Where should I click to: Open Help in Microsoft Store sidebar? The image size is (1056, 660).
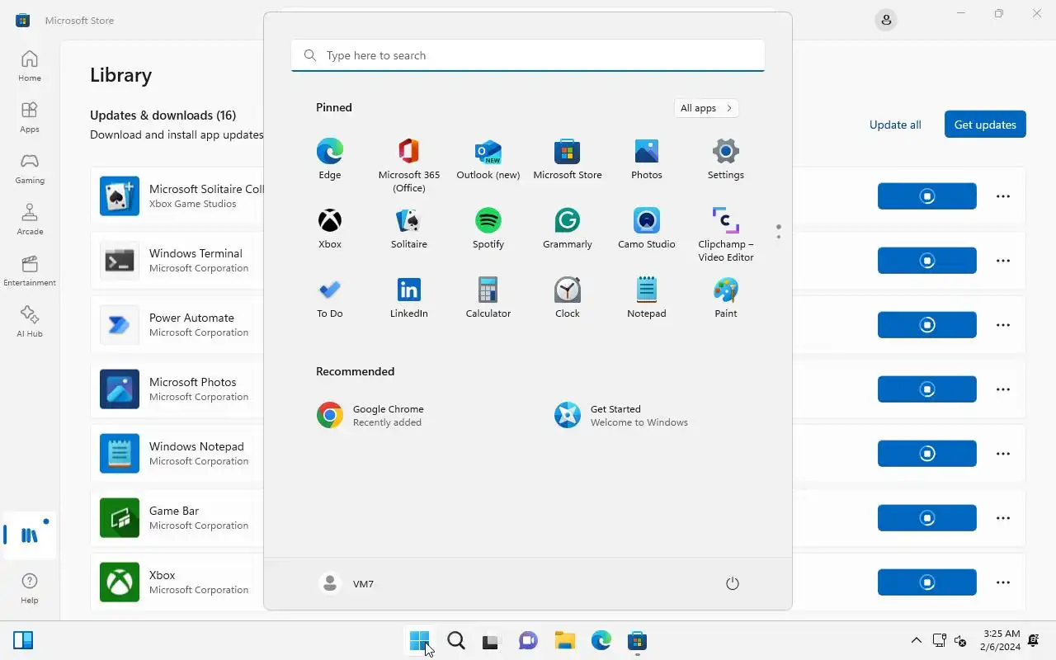[30, 588]
